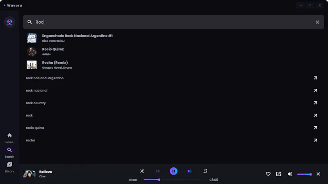Viewport: 328px width, 184px height.
Task: Click arrow icon beside "rock nacional argentino"
Action: pyautogui.click(x=315, y=78)
